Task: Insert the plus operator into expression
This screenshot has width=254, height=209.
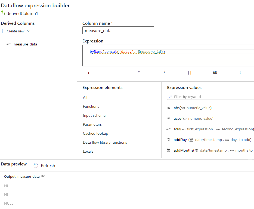Action: coord(89,73)
